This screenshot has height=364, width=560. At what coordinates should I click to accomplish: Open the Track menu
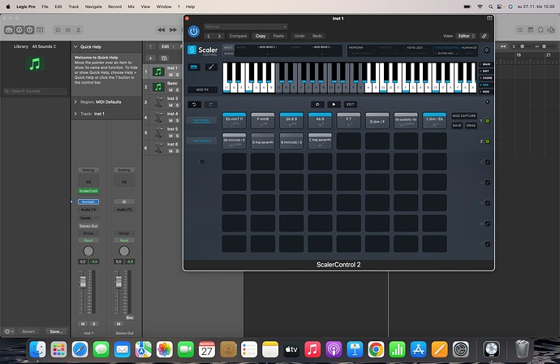click(x=74, y=6)
